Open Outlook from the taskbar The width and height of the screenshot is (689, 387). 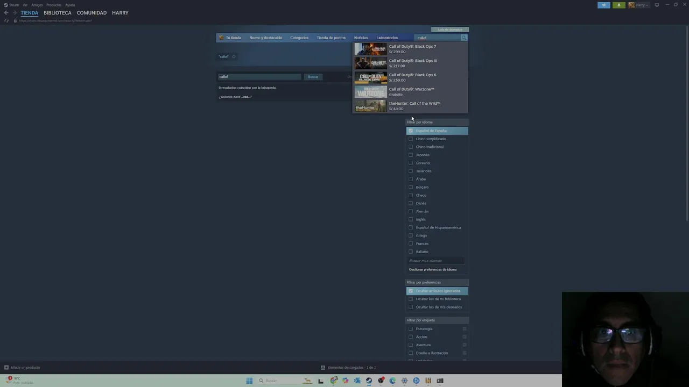(357, 381)
